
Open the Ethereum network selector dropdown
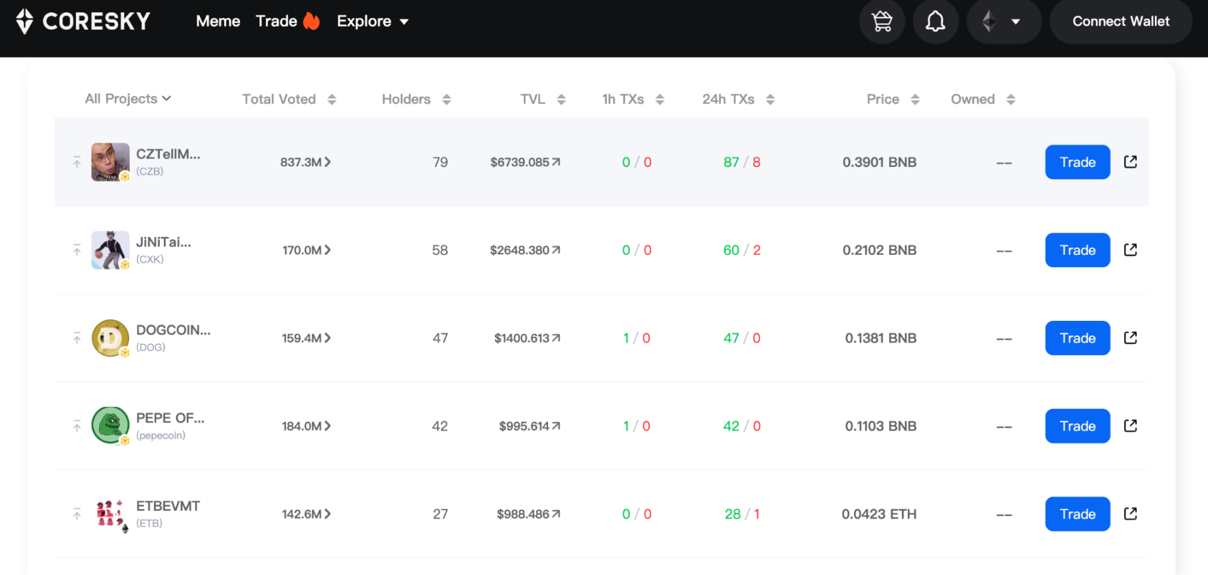(x=1003, y=22)
